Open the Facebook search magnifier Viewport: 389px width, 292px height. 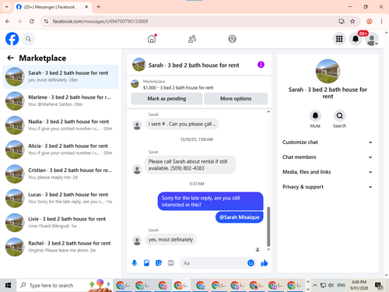(28, 39)
